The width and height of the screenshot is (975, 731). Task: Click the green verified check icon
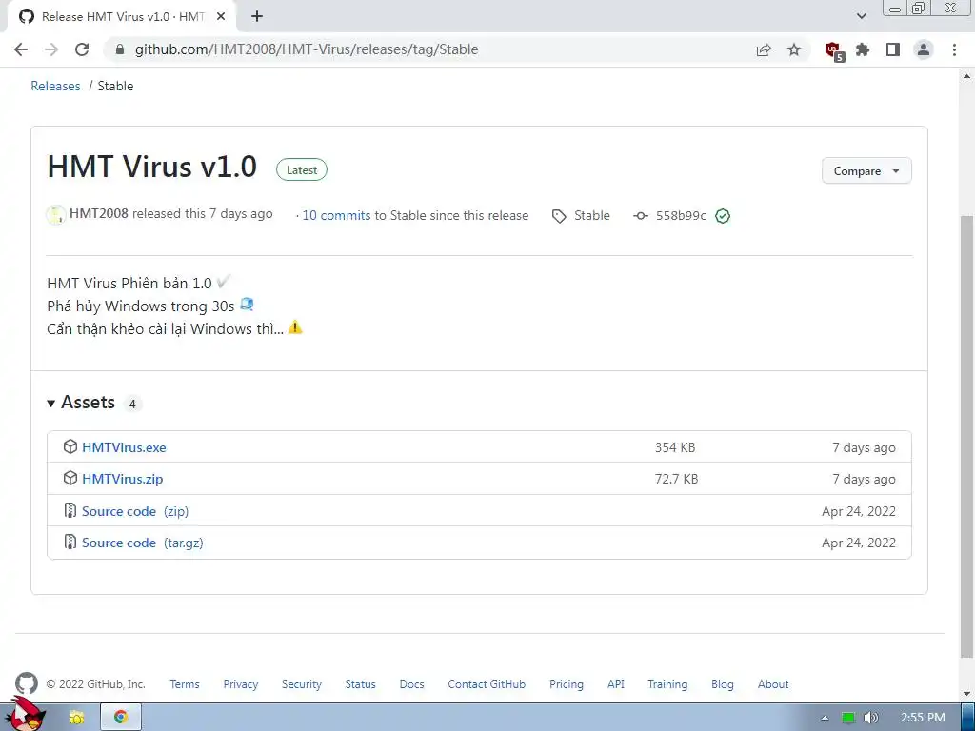(x=723, y=216)
